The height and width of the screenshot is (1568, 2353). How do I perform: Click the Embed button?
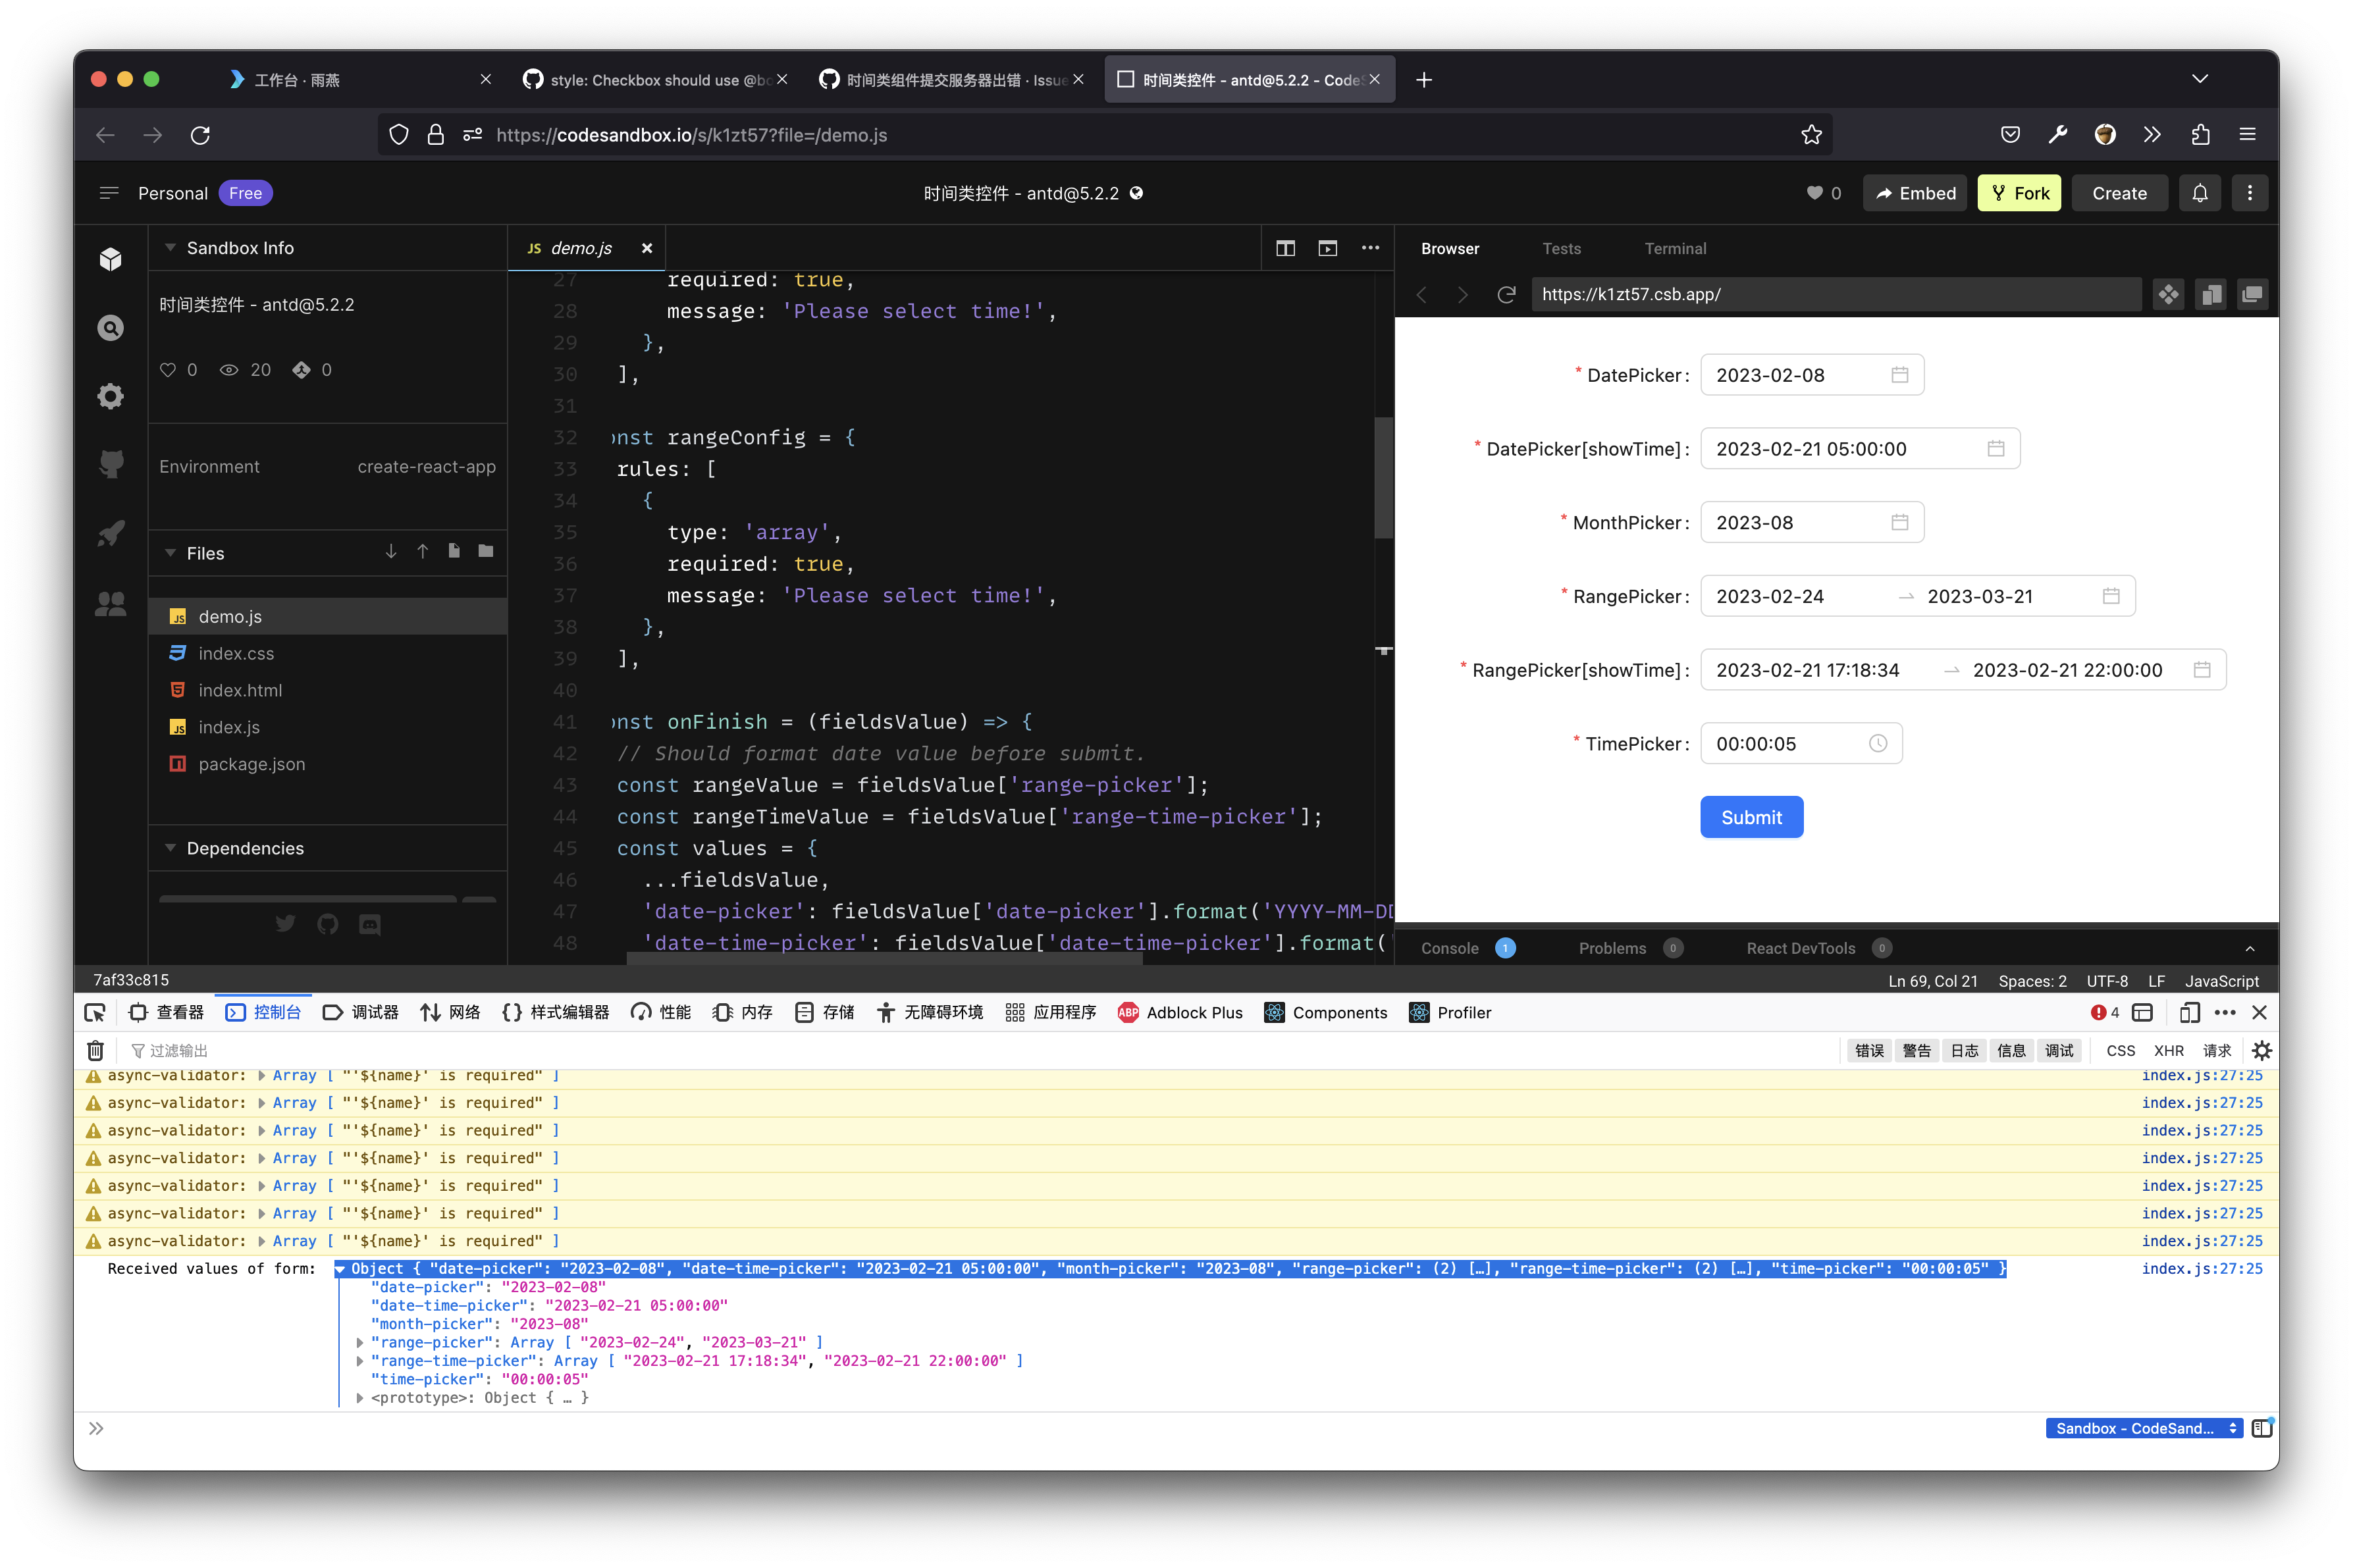[x=1915, y=193]
